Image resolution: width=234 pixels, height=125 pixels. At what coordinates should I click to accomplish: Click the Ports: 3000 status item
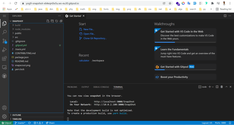tap(220, 123)
